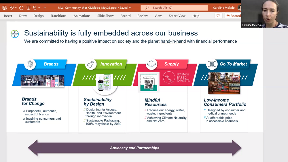Select the Advocacy and Partnerships arrow
Screen dimensions: 288x162
[134, 148]
